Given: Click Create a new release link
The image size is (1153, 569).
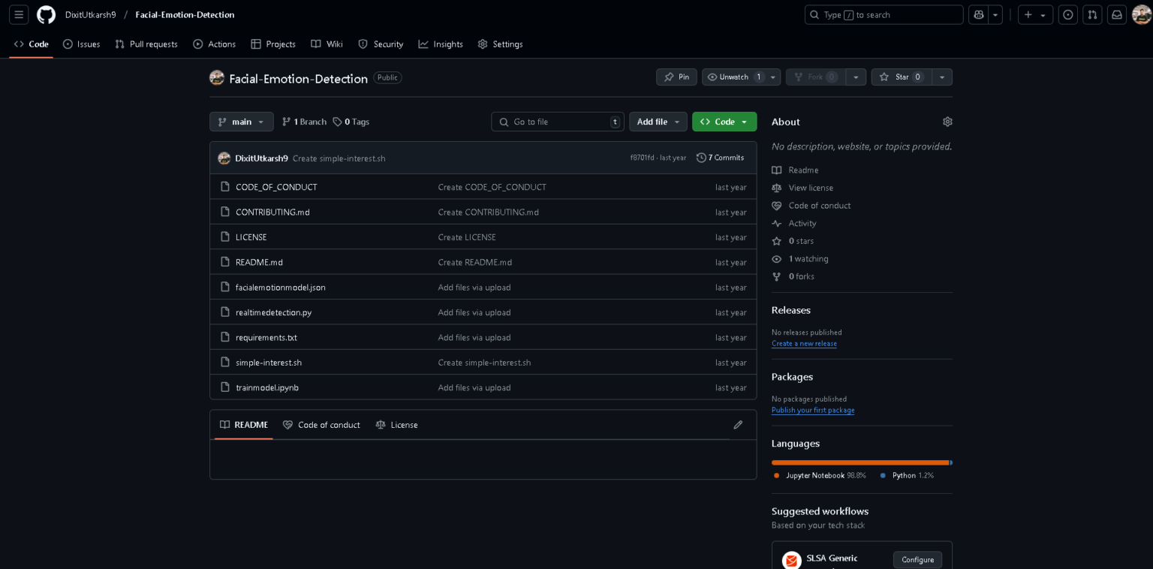Looking at the screenshot, I should [x=804, y=344].
